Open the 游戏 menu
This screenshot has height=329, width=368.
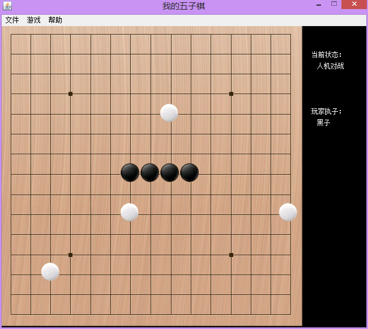[x=33, y=20]
